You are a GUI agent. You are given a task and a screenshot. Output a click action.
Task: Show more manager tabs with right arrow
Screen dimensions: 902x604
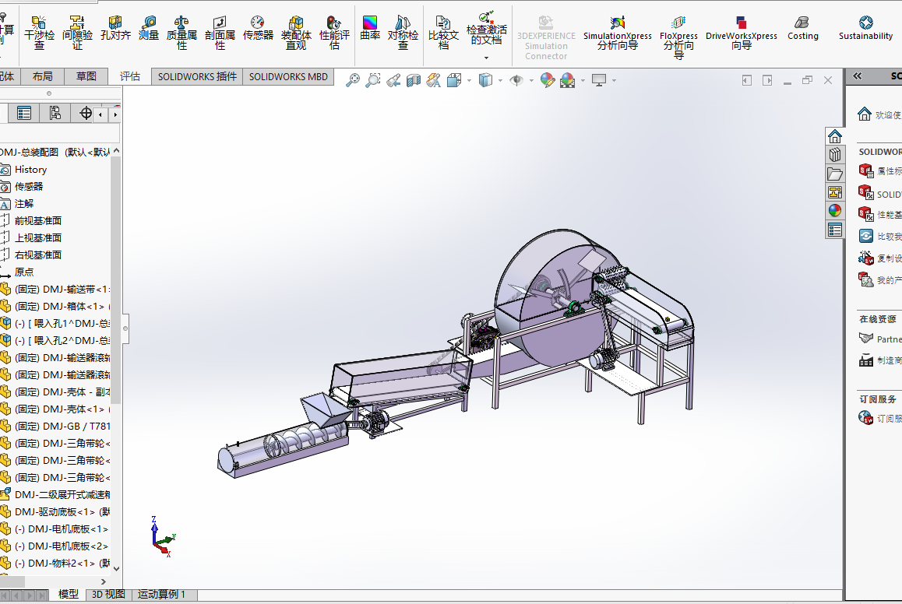[x=115, y=114]
